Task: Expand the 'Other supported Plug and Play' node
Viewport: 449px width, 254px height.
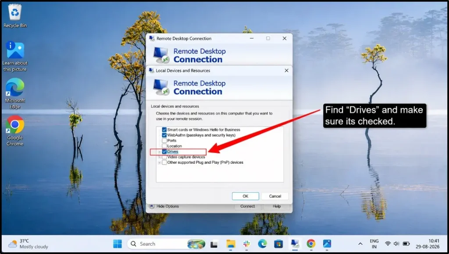Action: (x=159, y=163)
